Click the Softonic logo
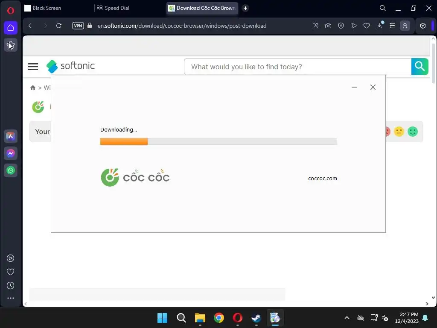 [x=70, y=66]
